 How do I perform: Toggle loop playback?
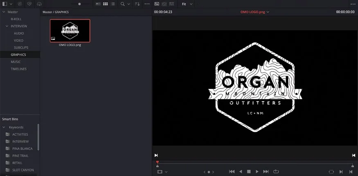point(276,171)
